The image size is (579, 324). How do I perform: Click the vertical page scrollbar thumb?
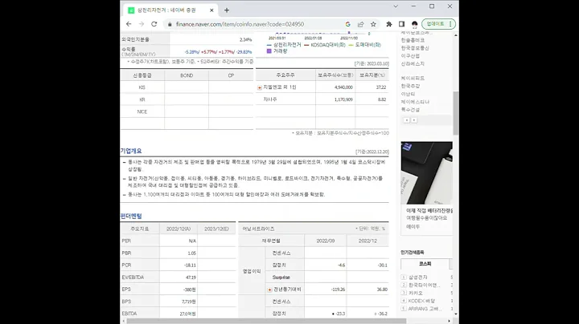point(456,113)
